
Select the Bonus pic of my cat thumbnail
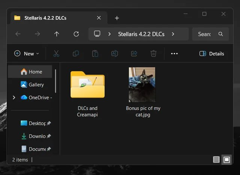pos(142,85)
